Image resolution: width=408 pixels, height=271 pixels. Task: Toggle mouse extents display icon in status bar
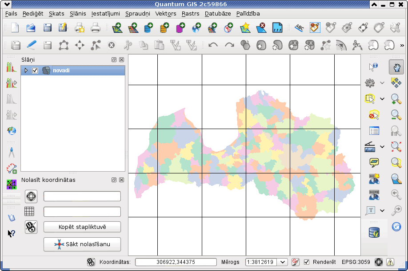[91, 262]
